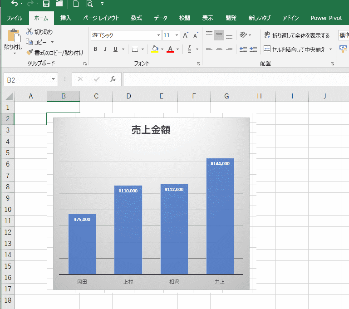
Task: Create new blank document via page icon
Action: point(76,4)
